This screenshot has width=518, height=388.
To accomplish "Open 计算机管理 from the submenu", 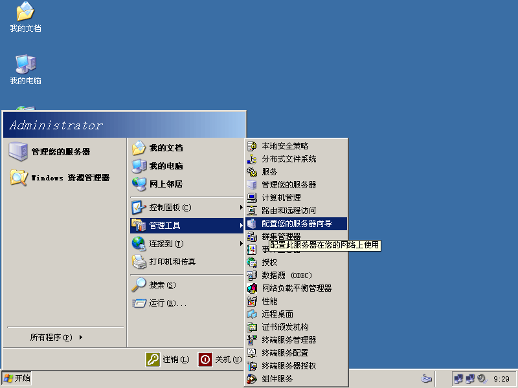I will (281, 198).
